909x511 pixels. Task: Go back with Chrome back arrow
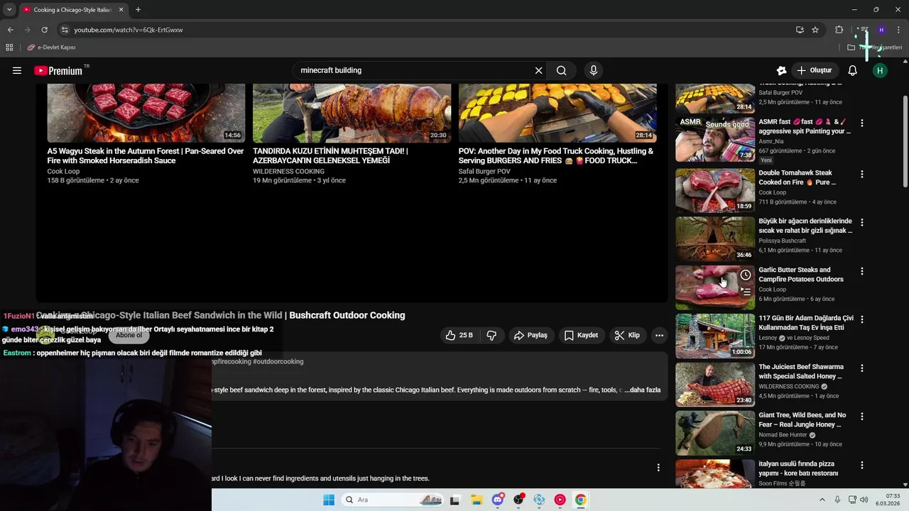(10, 30)
